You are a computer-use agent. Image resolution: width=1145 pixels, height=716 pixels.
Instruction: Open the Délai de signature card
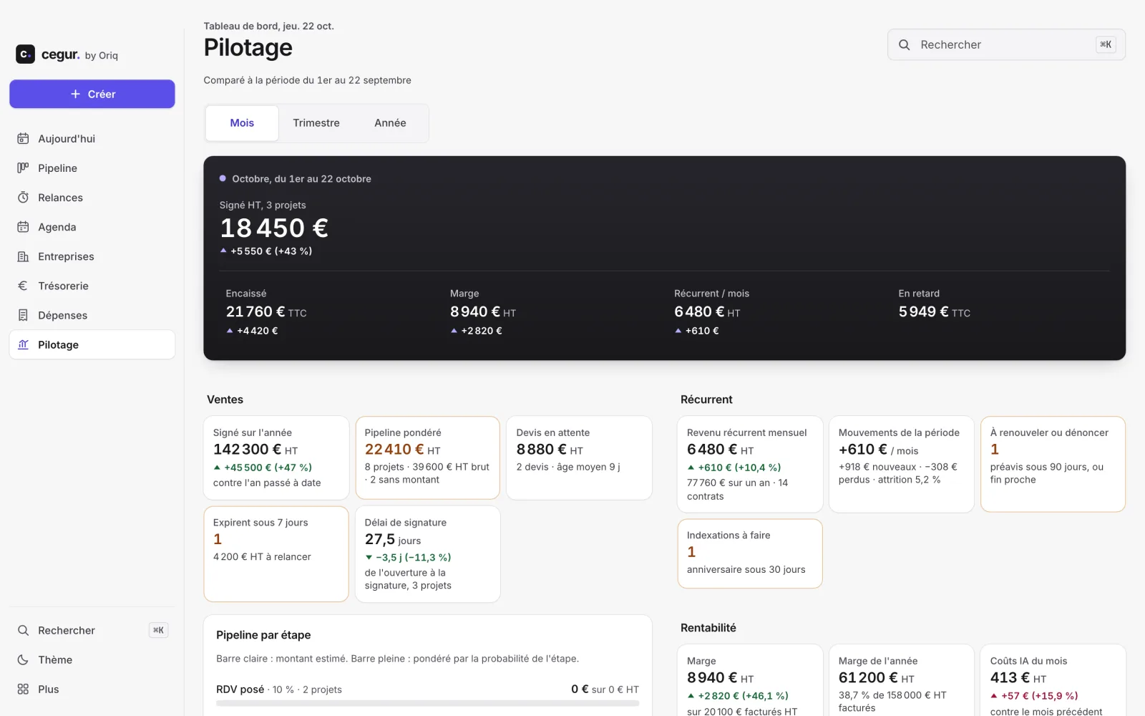click(x=427, y=554)
